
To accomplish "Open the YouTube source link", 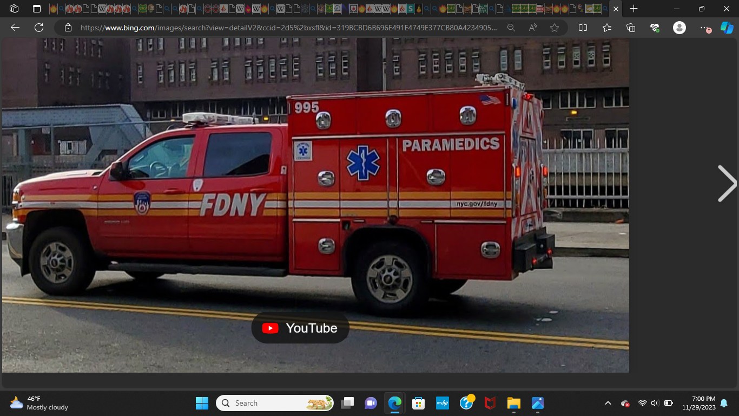I will [300, 328].
